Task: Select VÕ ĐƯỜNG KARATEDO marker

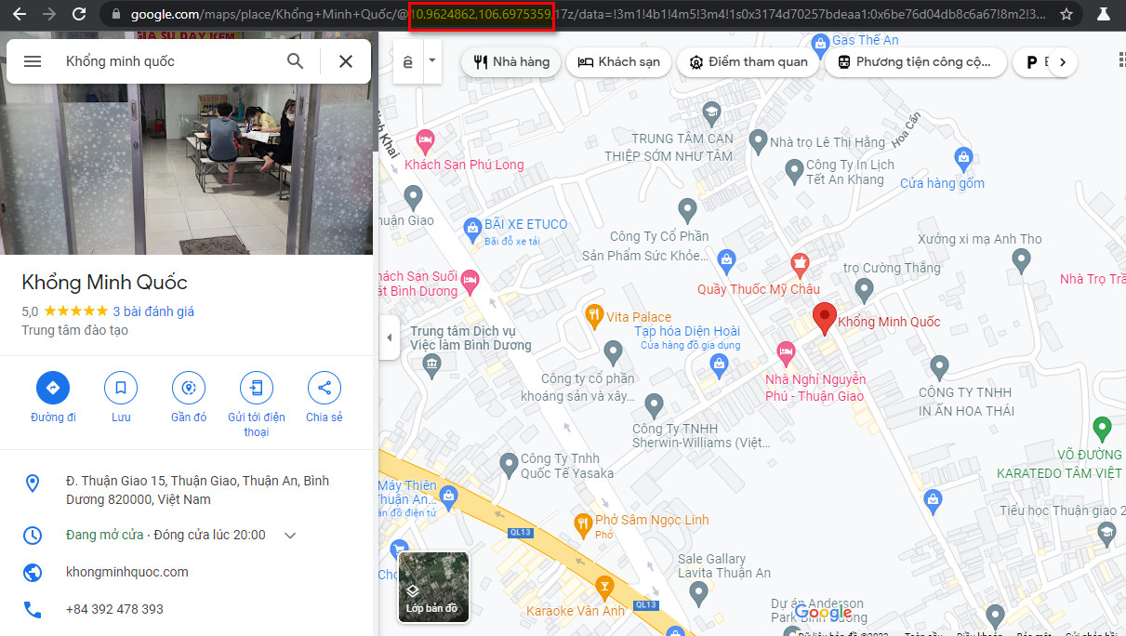Action: (1102, 429)
